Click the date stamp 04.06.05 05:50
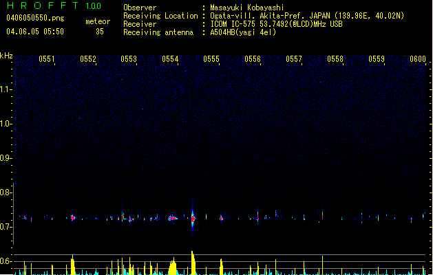The width and height of the screenshot is (433, 275). (x=35, y=32)
